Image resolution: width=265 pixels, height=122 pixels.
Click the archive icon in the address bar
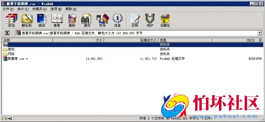click(18, 33)
